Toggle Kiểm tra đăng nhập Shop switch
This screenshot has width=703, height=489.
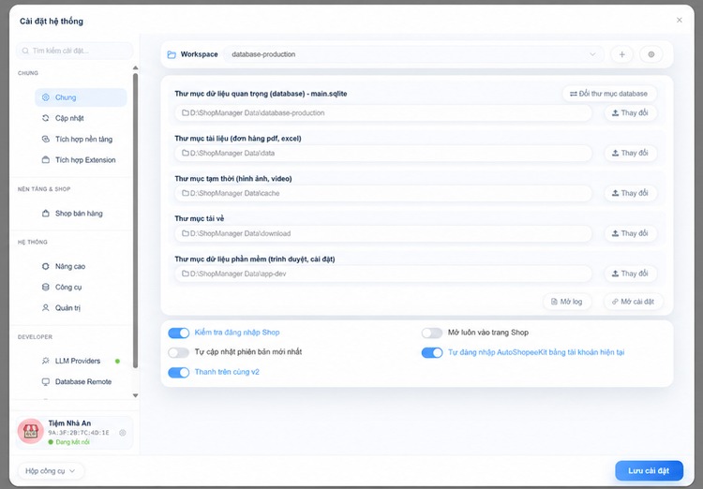(178, 333)
